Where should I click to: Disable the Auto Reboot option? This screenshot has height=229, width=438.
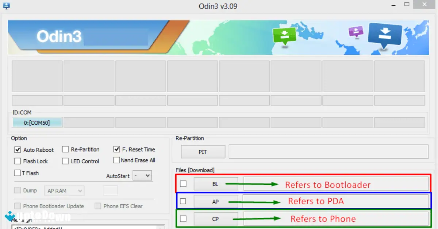pos(18,150)
